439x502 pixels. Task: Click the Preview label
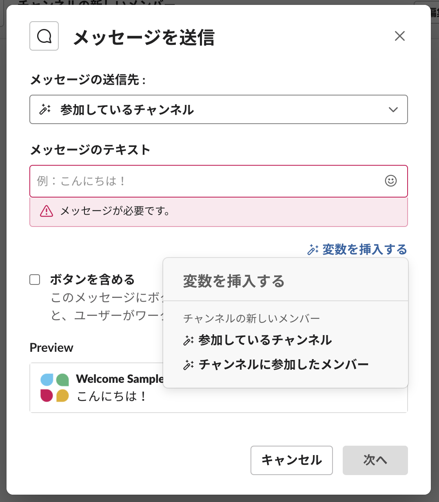pyautogui.click(x=51, y=348)
